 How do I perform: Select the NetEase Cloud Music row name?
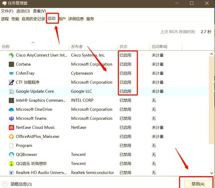35,127
